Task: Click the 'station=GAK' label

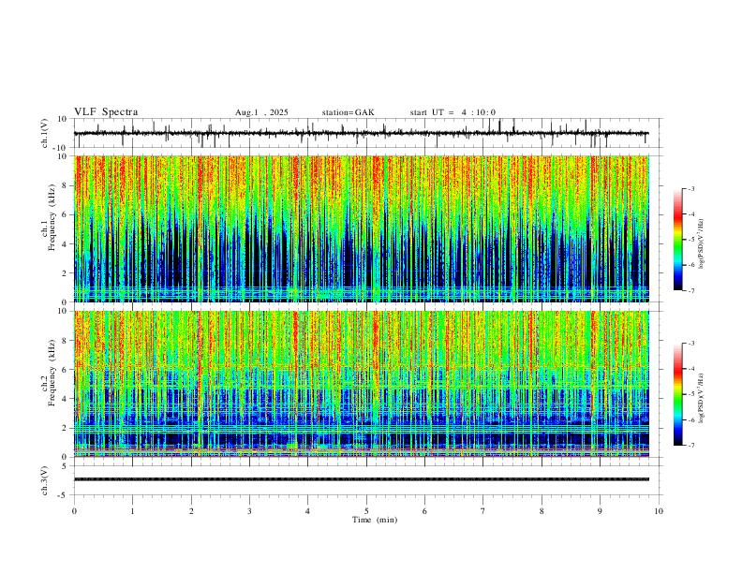Action: click(x=348, y=112)
